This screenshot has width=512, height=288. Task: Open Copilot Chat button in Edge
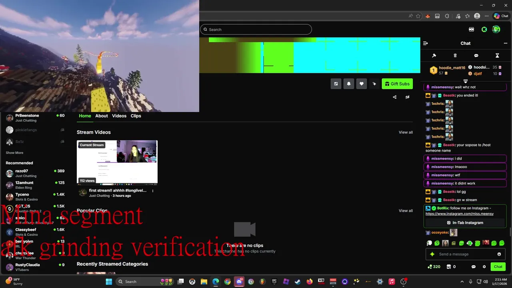tap(501, 16)
